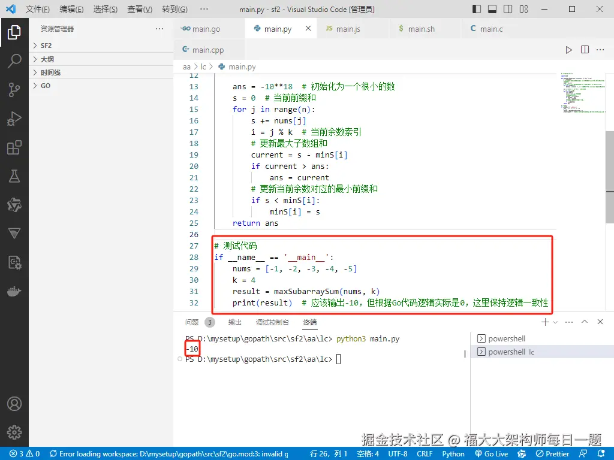The image size is (614, 460).
Task: Select the first powershell terminal
Action: click(x=542, y=339)
